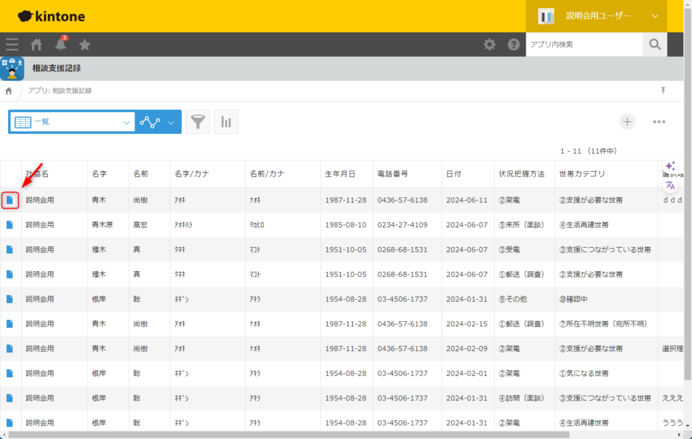Expand the 説明会用ユーザー account dropdown

coord(654,16)
